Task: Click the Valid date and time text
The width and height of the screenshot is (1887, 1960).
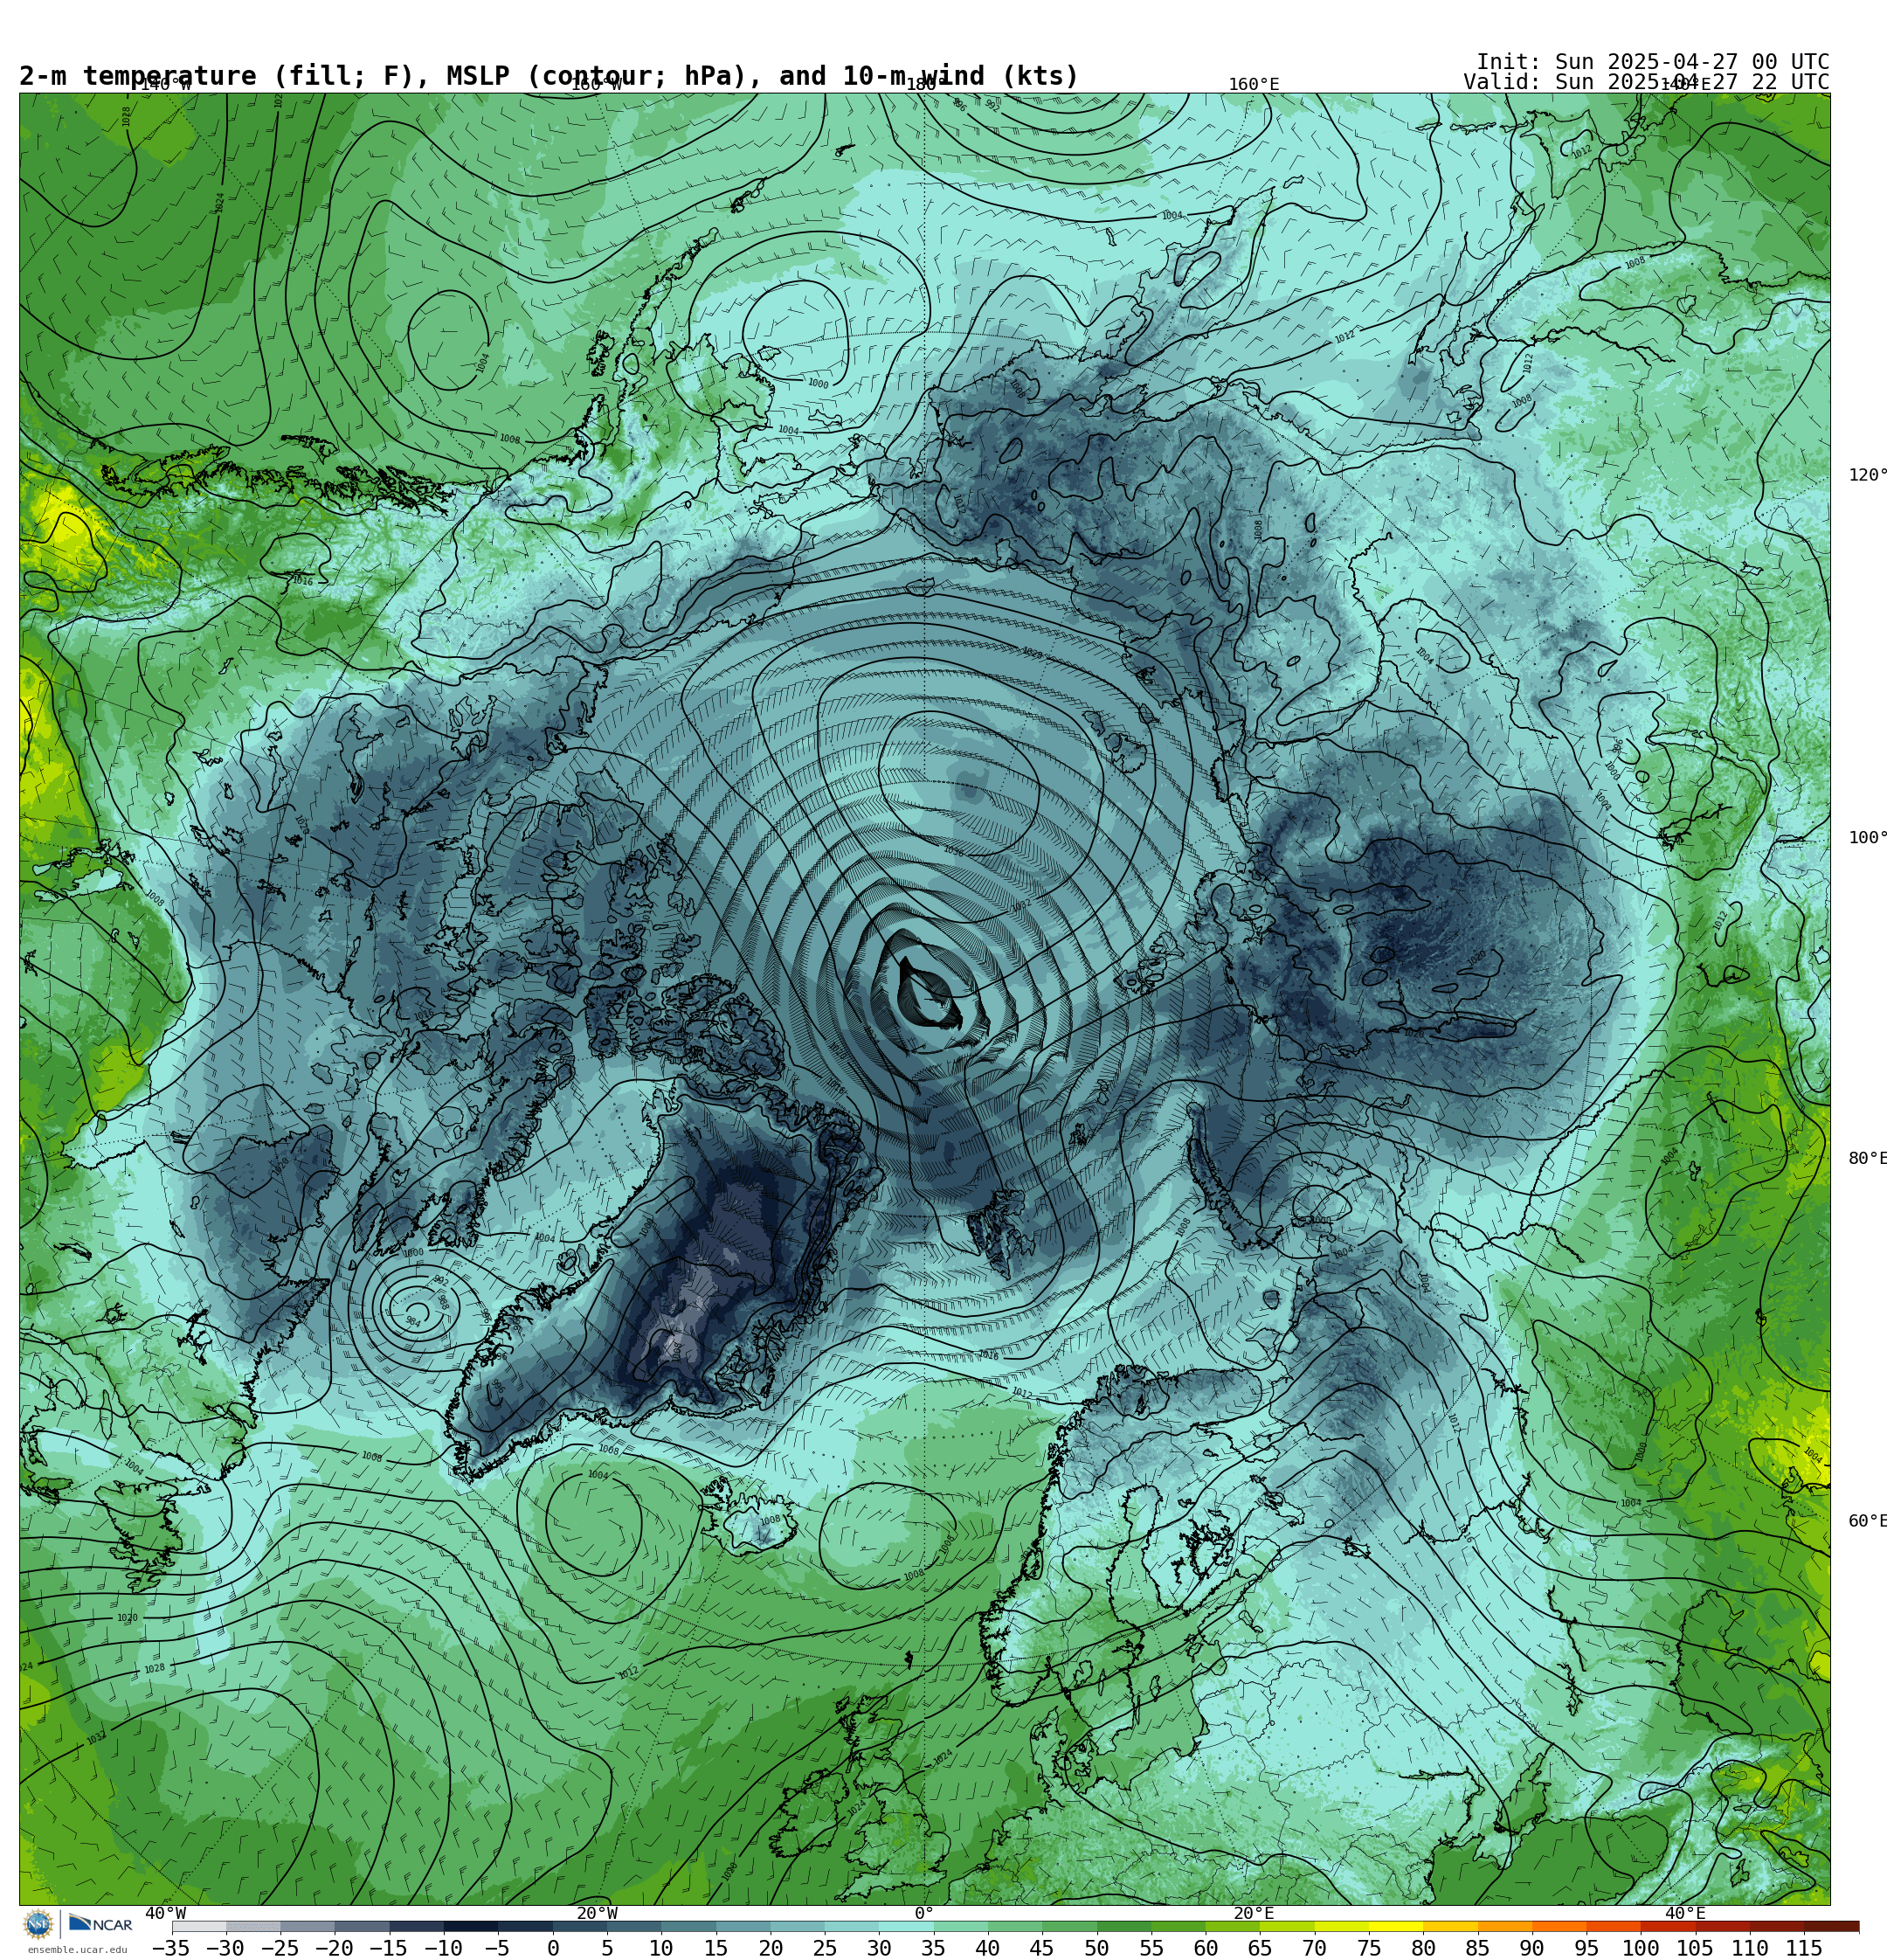Action: pyautogui.click(x=1646, y=82)
